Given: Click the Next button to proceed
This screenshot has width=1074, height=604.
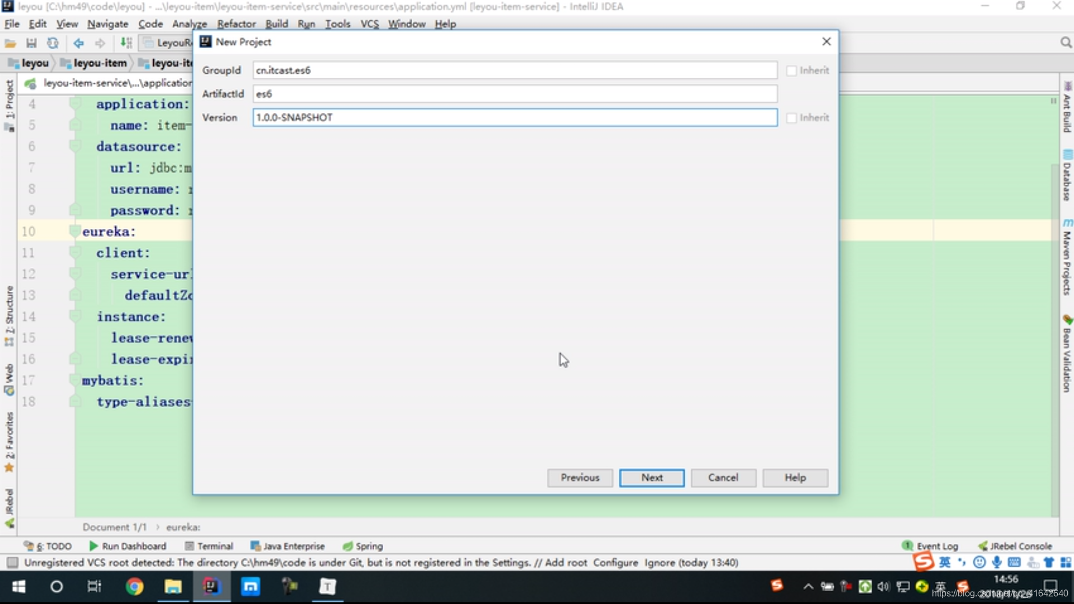Looking at the screenshot, I should (x=651, y=477).
